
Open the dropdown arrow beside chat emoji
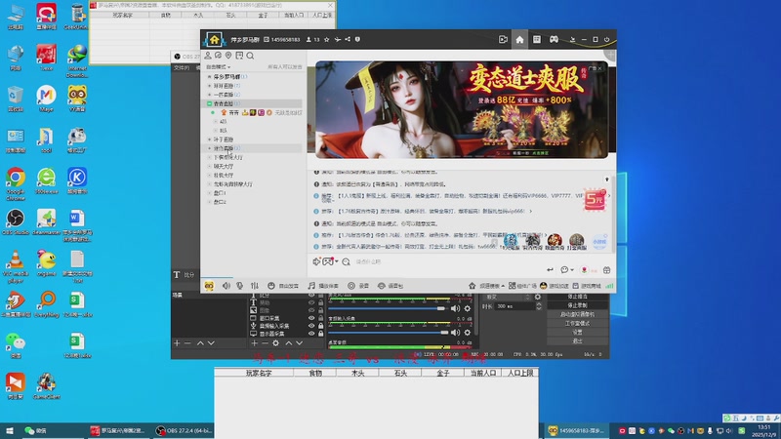(x=572, y=270)
